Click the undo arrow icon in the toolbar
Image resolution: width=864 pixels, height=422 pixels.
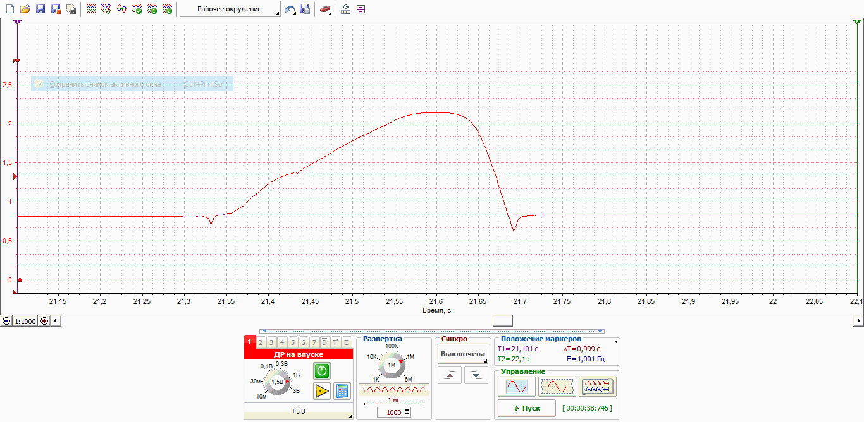pos(289,9)
